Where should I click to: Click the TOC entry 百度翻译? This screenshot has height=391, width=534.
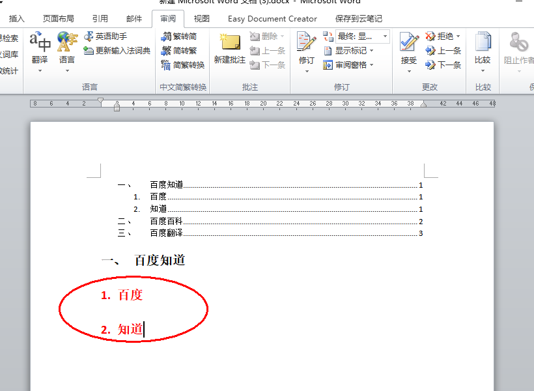coord(270,233)
